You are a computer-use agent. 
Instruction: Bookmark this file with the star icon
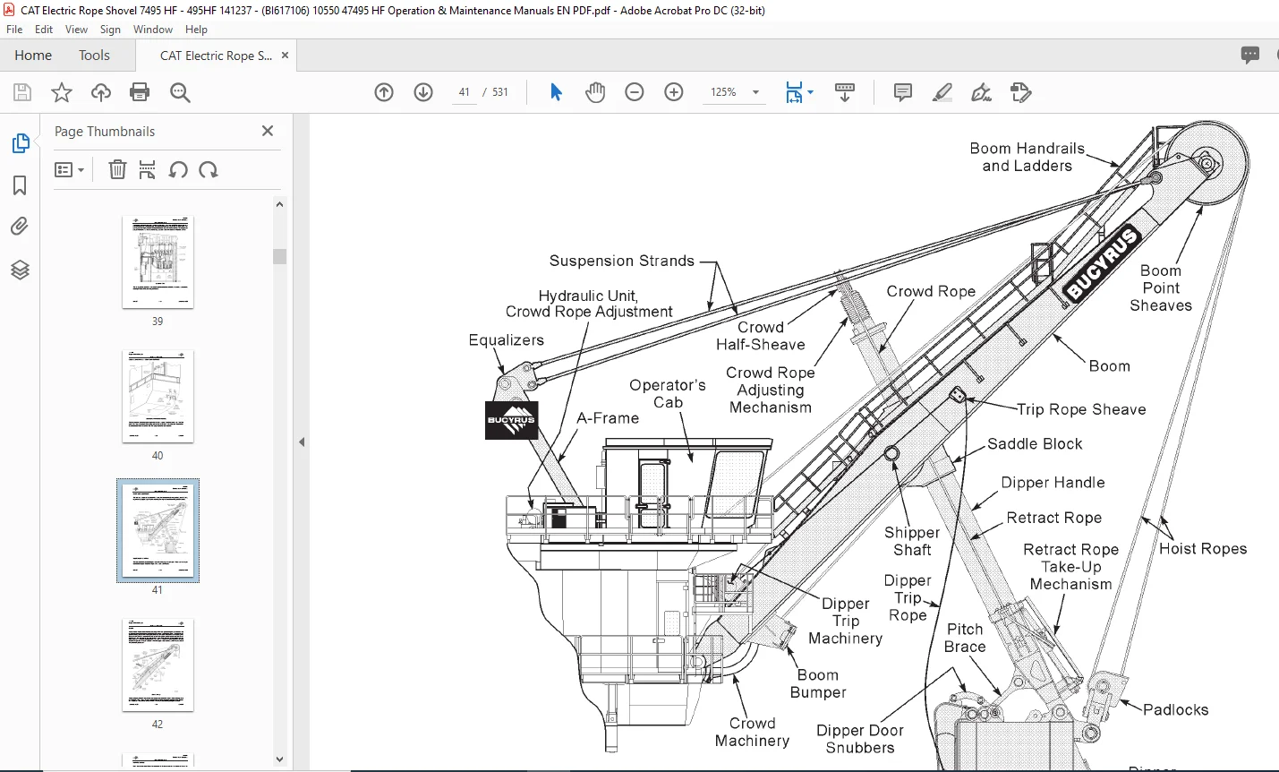tap(62, 92)
